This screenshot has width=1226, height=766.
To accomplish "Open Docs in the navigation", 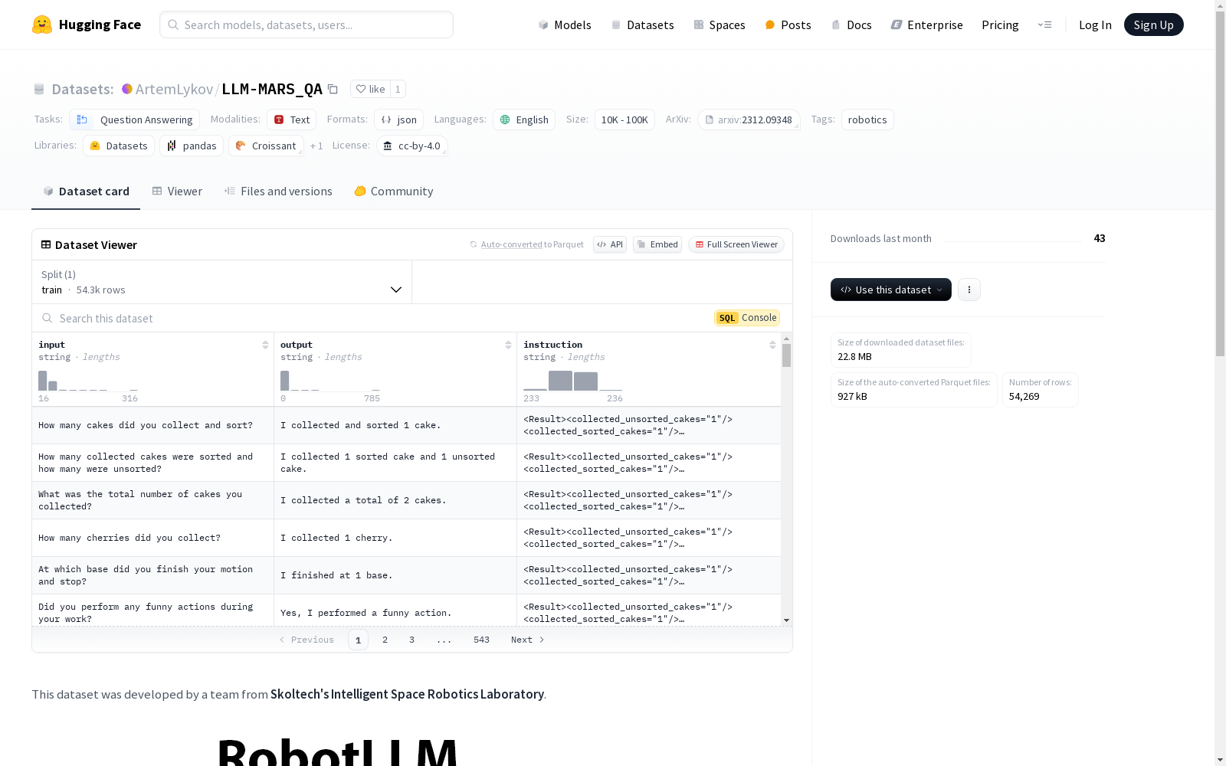I will [x=851, y=25].
